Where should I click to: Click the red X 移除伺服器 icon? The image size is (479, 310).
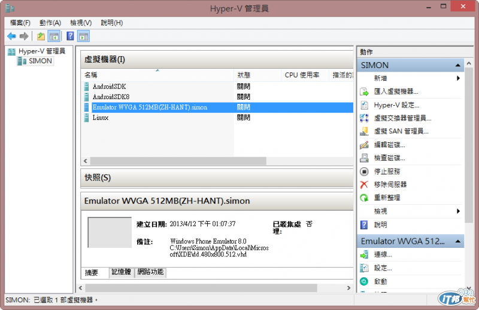pyautogui.click(x=364, y=185)
